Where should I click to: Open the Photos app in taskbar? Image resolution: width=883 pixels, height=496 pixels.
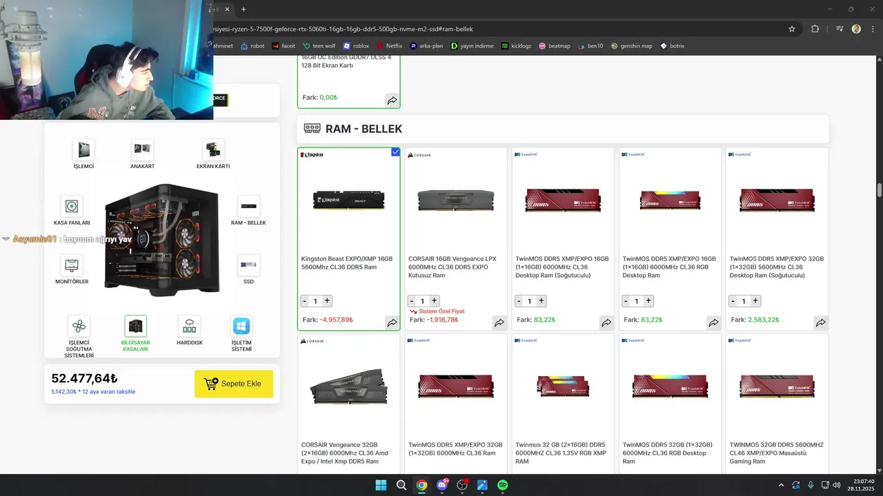(x=482, y=485)
